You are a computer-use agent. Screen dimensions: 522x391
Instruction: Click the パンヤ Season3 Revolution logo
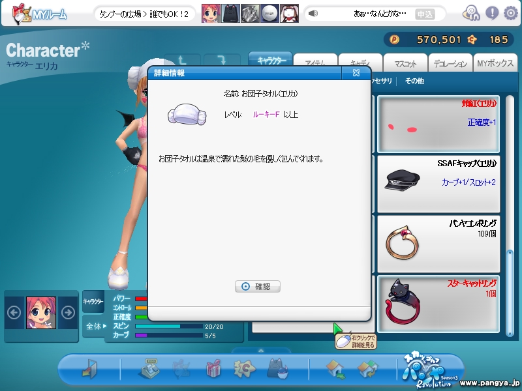[429, 371]
